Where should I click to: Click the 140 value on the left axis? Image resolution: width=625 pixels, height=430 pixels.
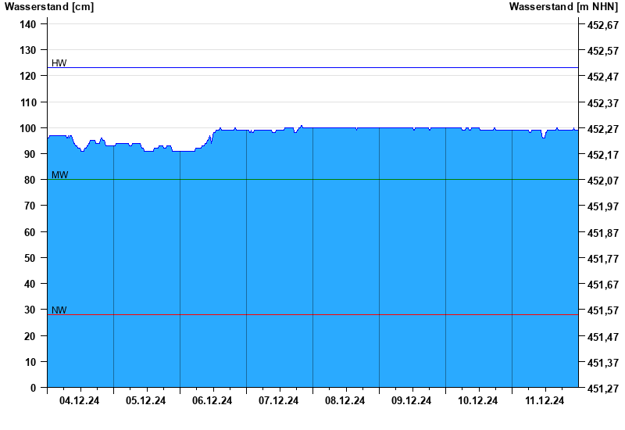(27, 24)
